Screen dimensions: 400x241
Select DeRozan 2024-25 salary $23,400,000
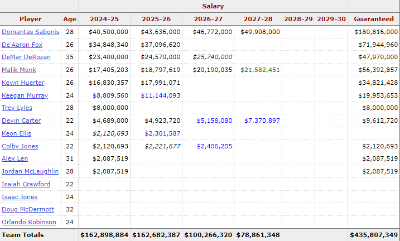coord(108,57)
